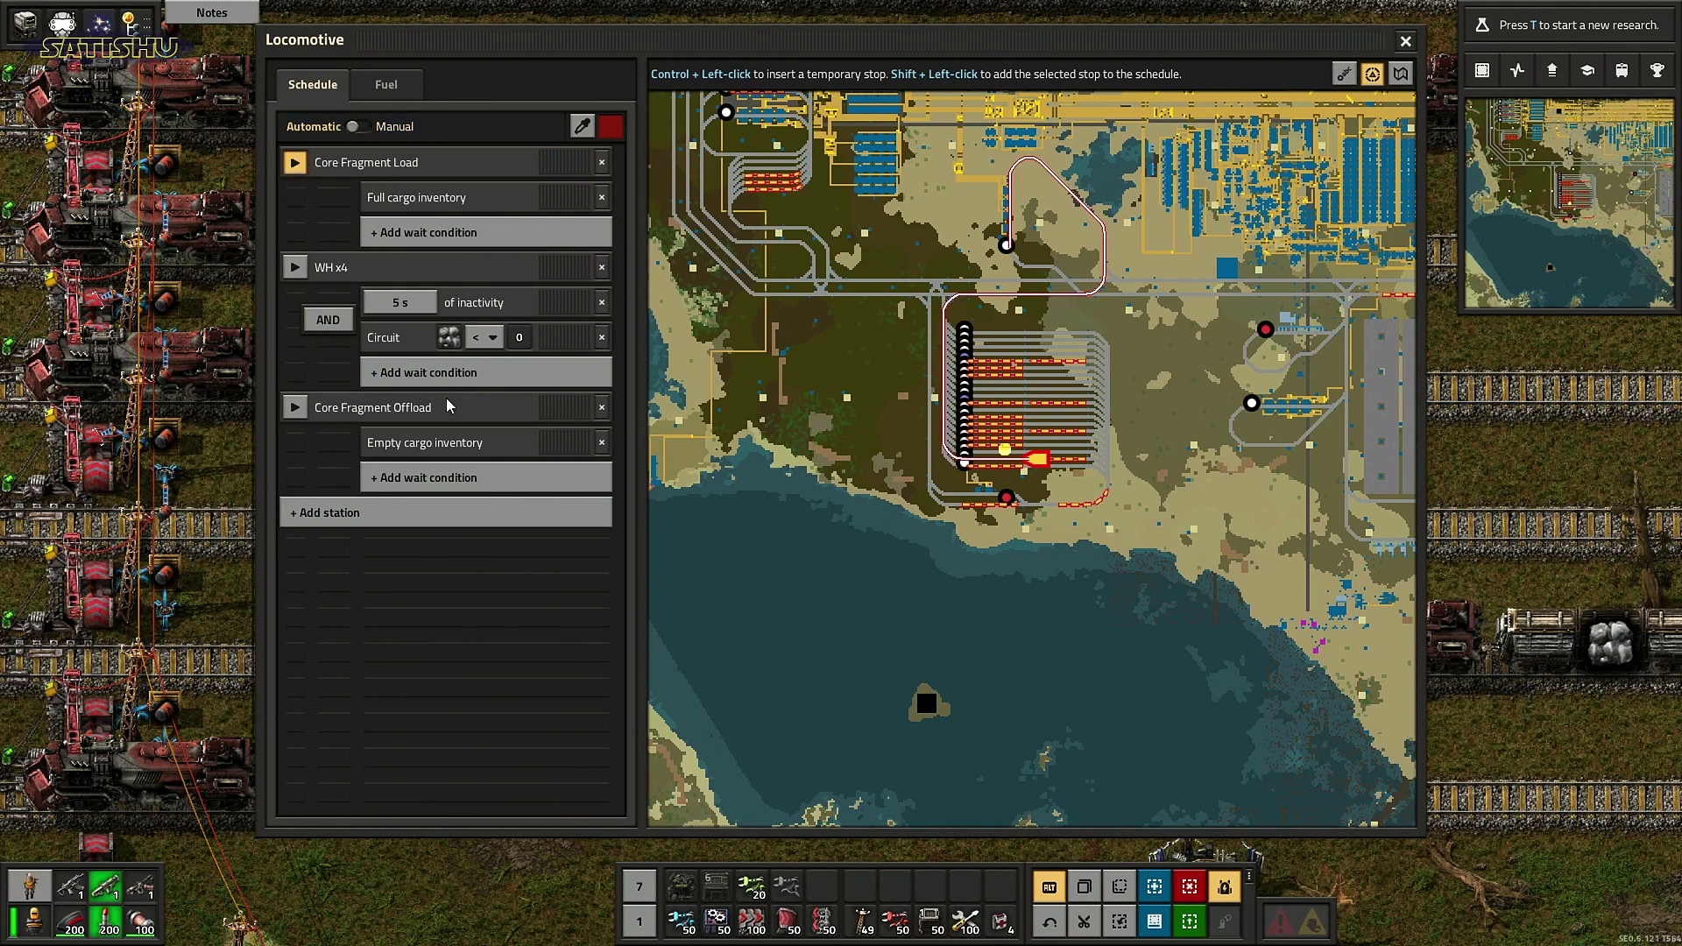The width and height of the screenshot is (1682, 946).
Task: Open the Production statistics icon
Action: coord(1517,71)
